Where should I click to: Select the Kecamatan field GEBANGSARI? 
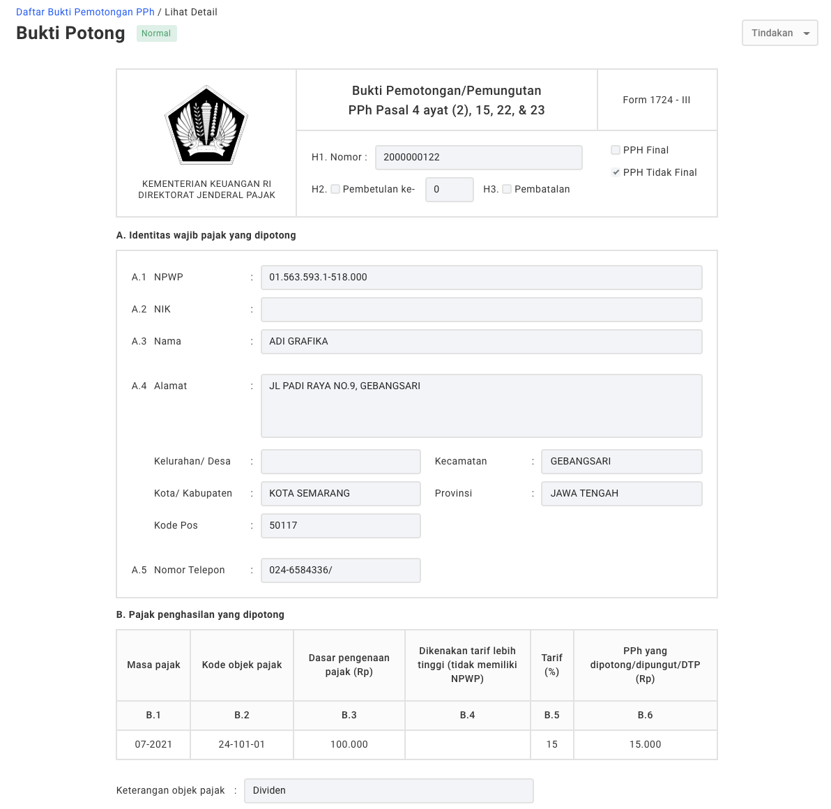point(622,461)
